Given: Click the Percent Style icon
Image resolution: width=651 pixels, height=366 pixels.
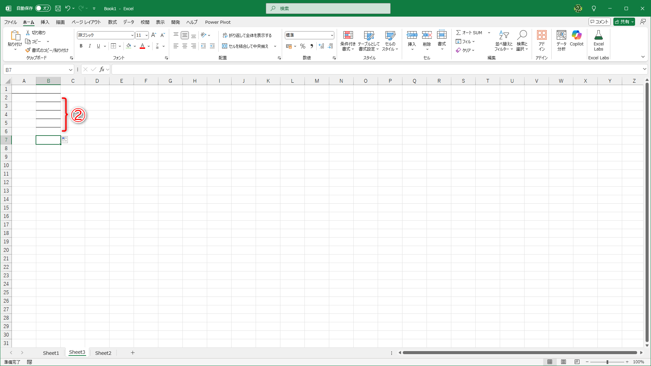Looking at the screenshot, I should coord(303,46).
